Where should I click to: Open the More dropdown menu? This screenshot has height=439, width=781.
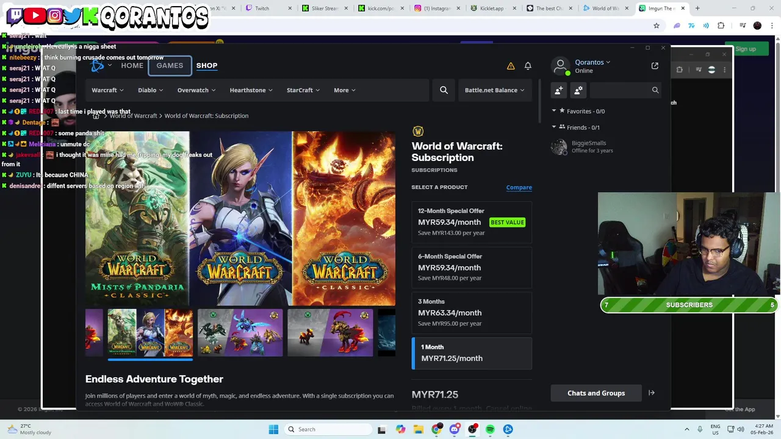click(345, 90)
